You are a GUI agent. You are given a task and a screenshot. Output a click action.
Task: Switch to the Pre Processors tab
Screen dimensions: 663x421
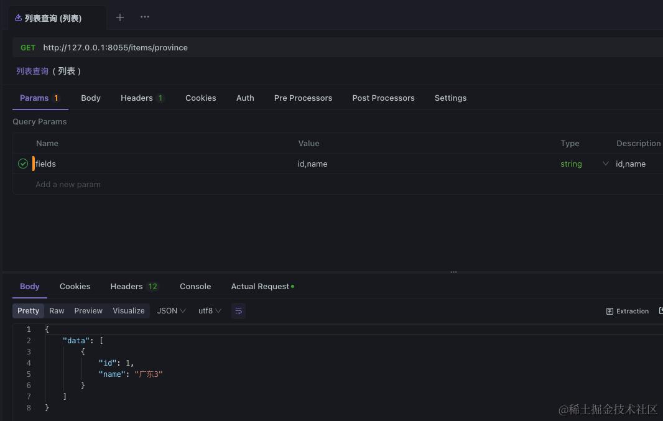pyautogui.click(x=303, y=98)
